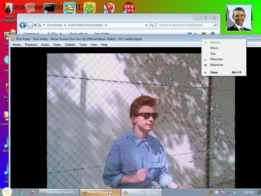Open the stacked yellow disk desktop icon
Screen dimensions: 261x196
click(x=70, y=8)
